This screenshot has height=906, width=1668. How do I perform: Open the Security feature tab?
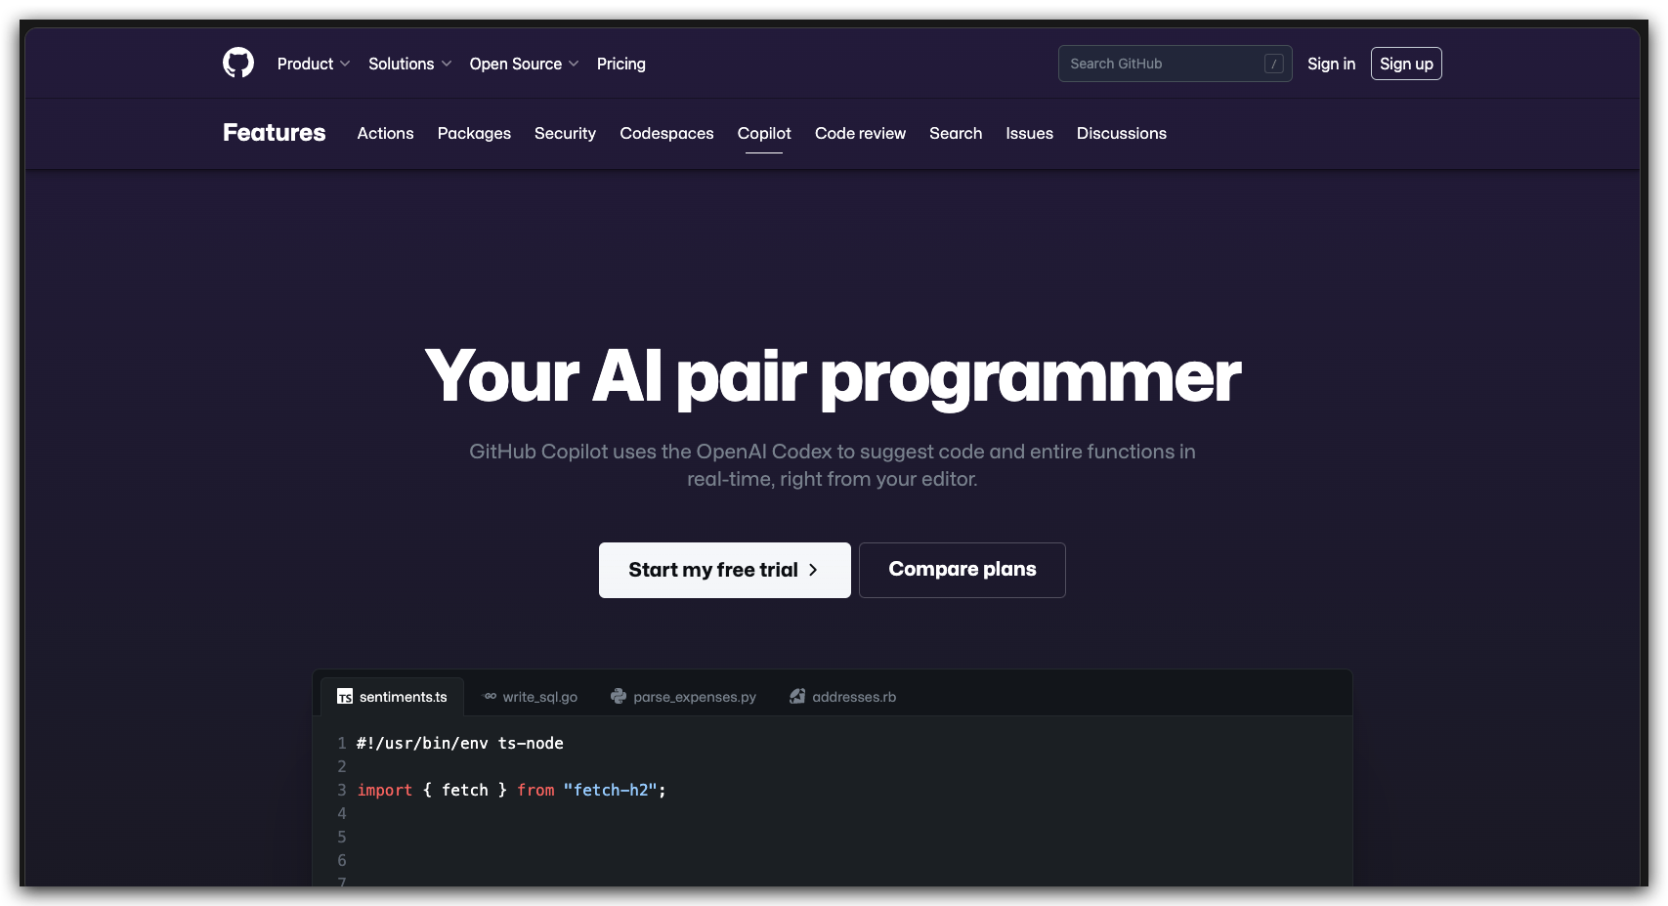565,133
